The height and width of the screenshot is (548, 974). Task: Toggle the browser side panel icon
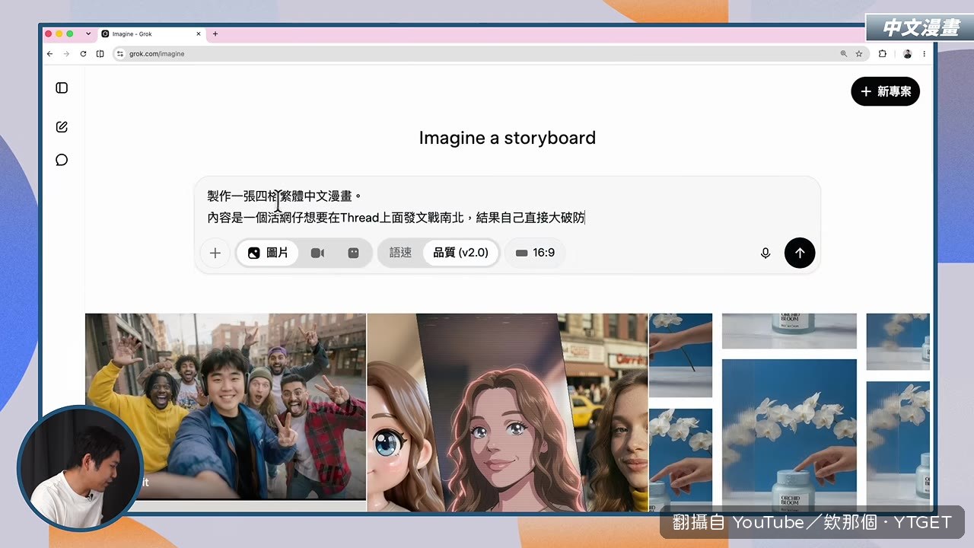coord(100,54)
